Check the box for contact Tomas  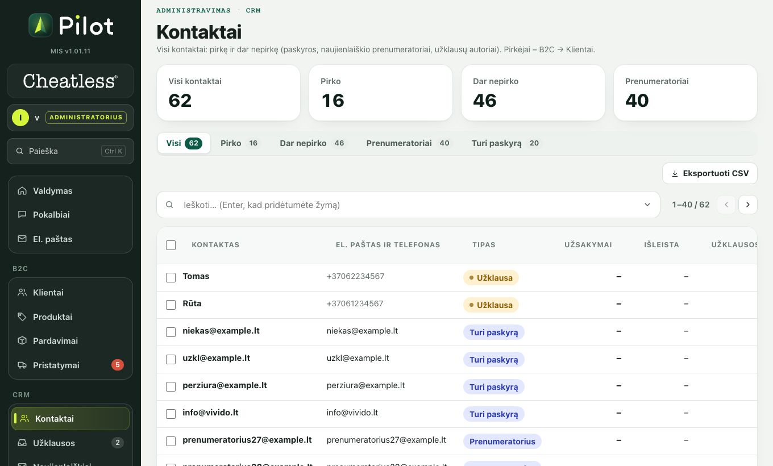(x=171, y=278)
